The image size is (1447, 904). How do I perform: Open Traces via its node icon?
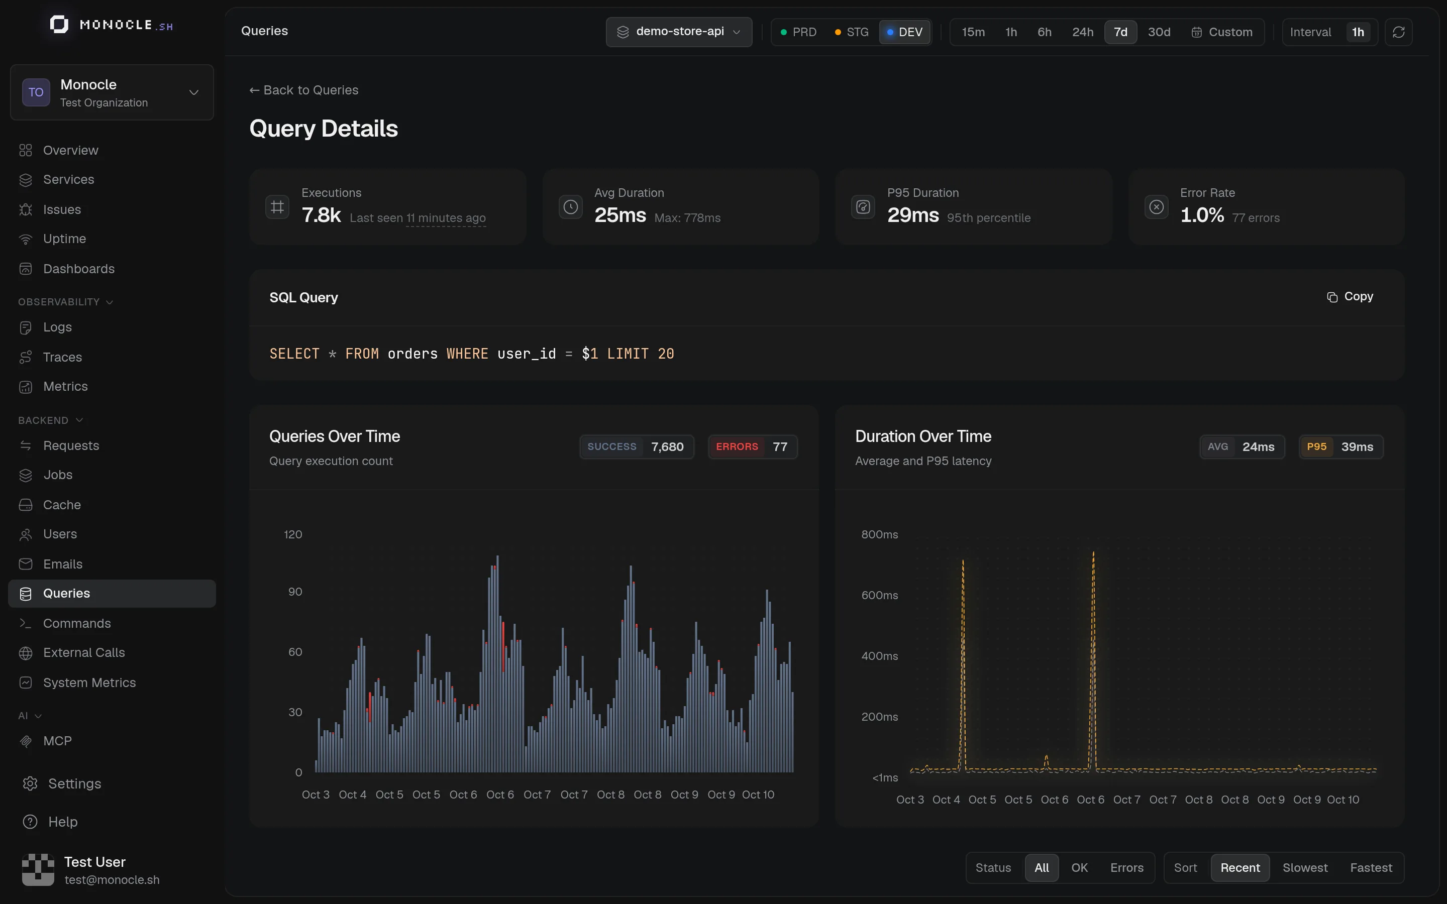click(26, 357)
